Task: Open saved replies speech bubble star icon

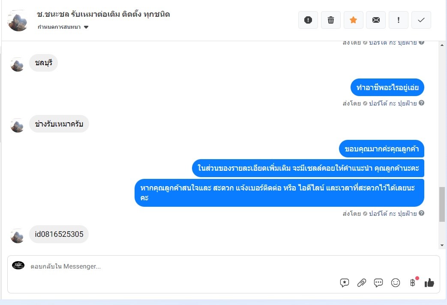Action: [x=345, y=283]
